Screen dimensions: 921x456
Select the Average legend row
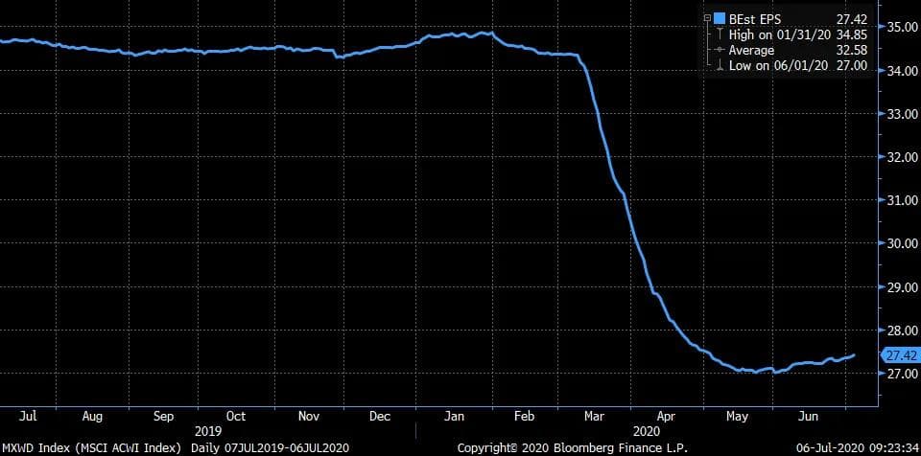point(751,50)
